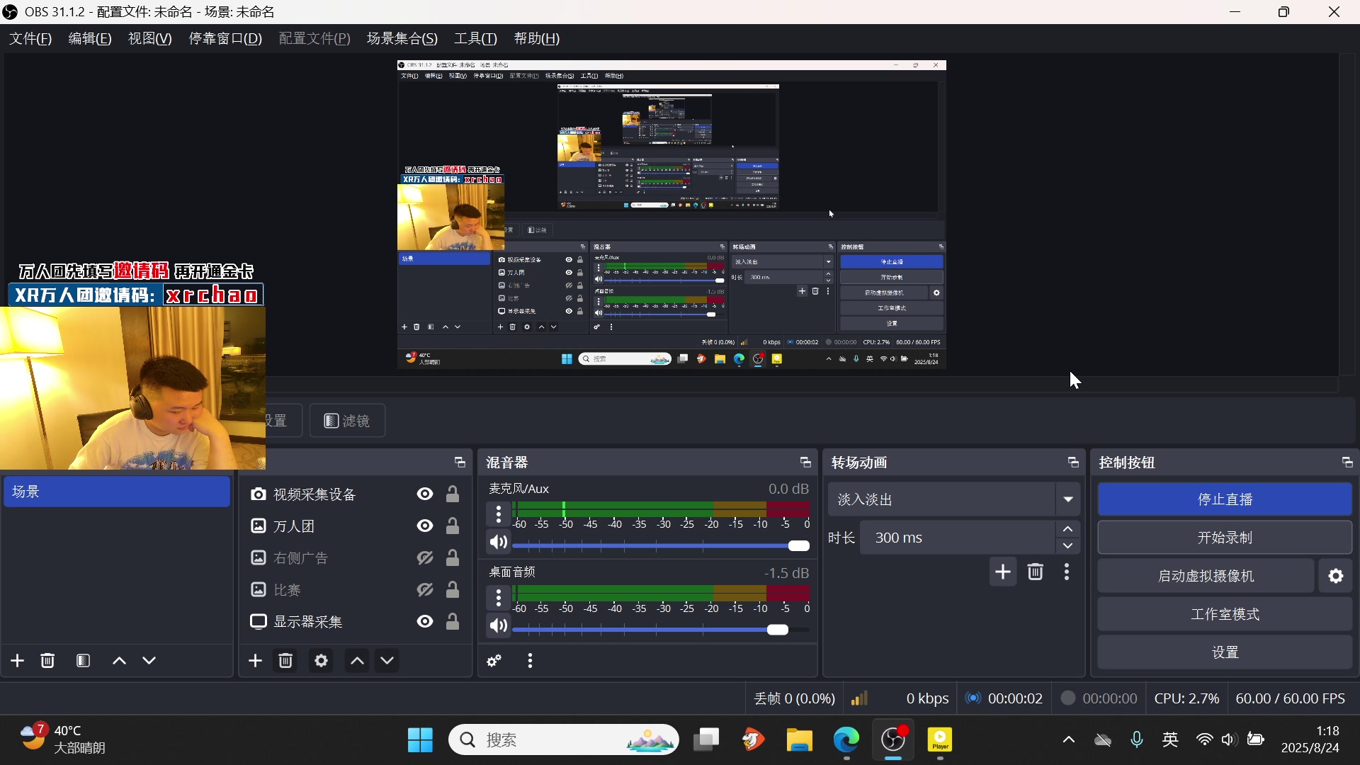Open 滤镜 filters for selected source
The height and width of the screenshot is (765, 1360).
347,421
